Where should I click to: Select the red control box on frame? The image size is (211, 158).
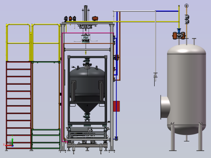coord(116,106)
